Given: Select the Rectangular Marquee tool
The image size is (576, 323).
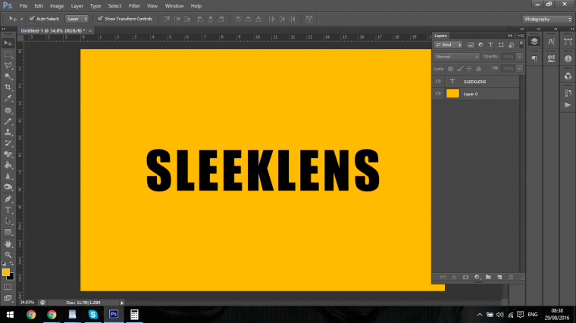Looking at the screenshot, I should pos(8,54).
